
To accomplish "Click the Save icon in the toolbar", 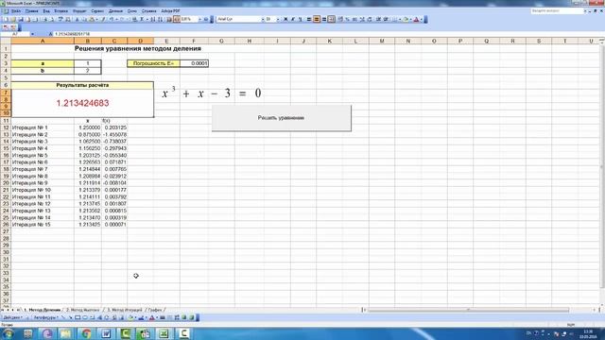I will pos(21,19).
